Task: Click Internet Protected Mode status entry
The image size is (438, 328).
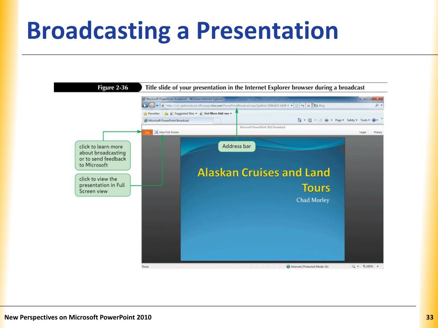Action: [307, 266]
